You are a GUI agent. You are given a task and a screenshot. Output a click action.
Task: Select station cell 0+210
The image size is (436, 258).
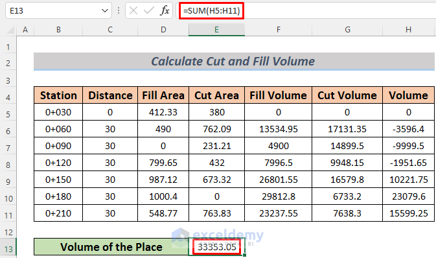pyautogui.click(x=58, y=213)
